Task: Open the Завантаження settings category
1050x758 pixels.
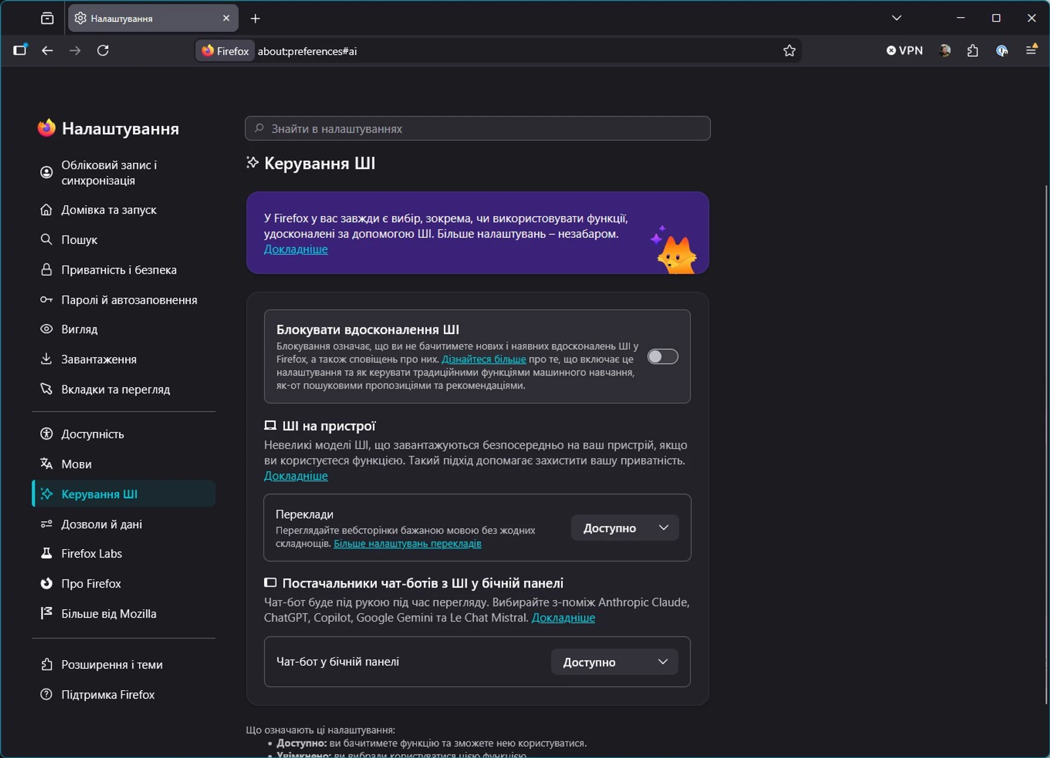Action: pos(124,359)
